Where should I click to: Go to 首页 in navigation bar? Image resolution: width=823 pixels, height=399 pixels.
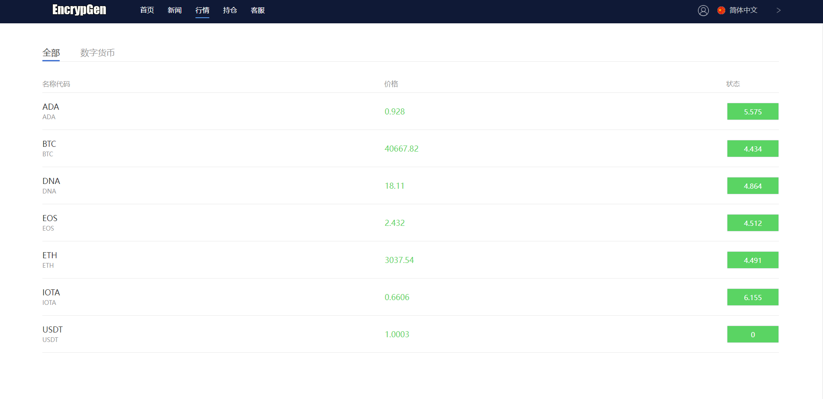pyautogui.click(x=147, y=10)
